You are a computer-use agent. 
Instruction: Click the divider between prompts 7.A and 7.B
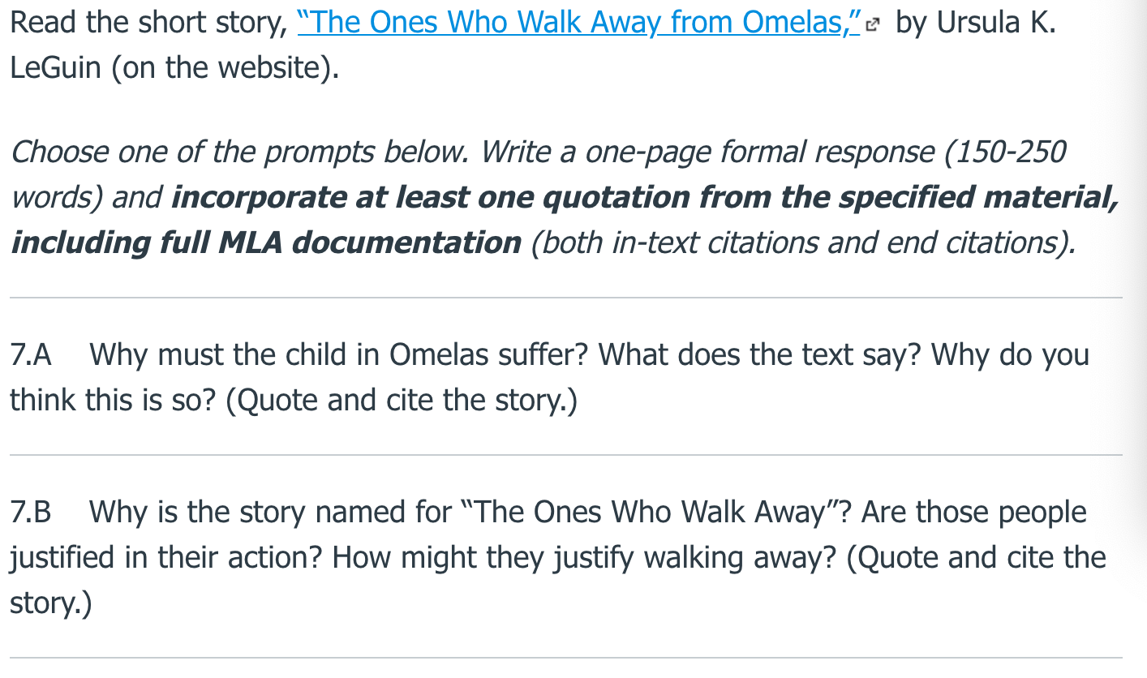[x=566, y=455]
